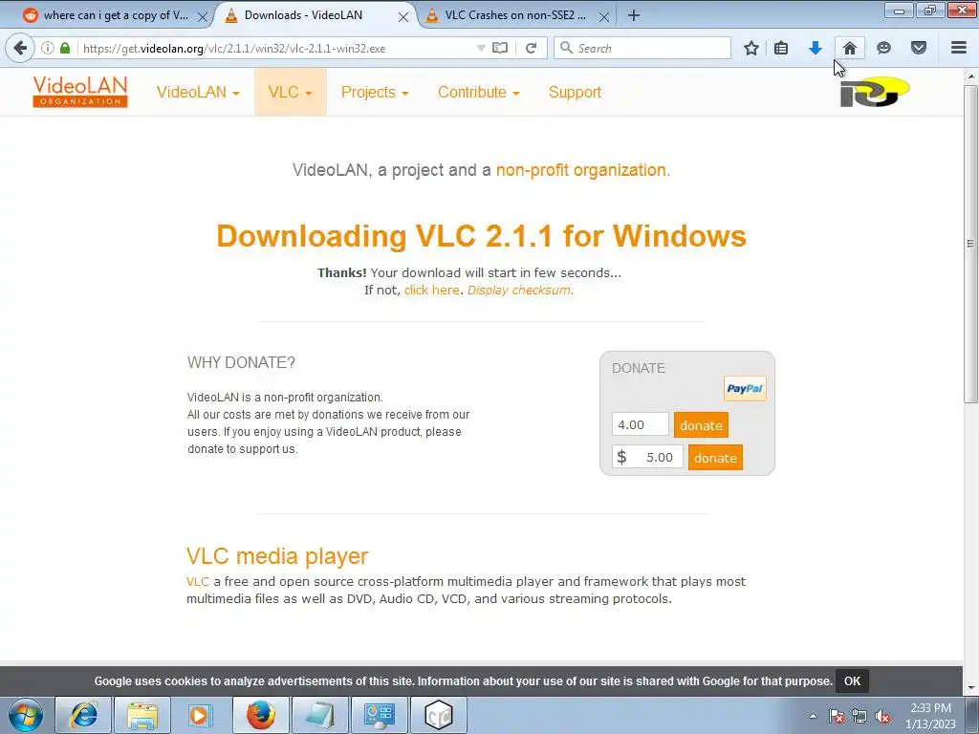Click the Action Center flag tray icon

(x=837, y=716)
